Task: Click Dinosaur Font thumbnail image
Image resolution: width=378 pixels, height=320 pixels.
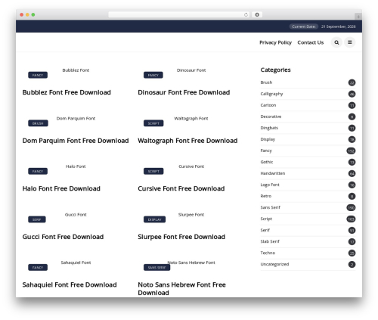Action: click(191, 70)
